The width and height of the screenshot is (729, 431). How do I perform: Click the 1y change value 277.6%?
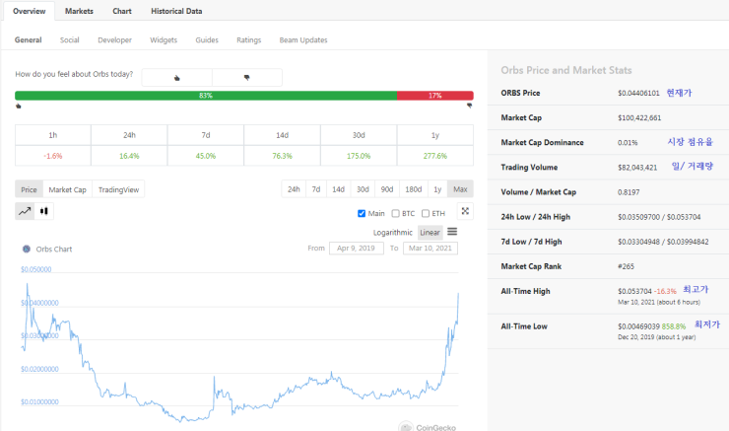[x=435, y=156]
